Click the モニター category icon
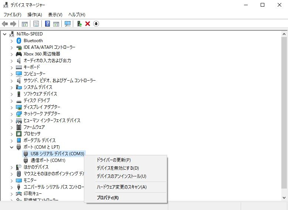This screenshot has height=210, width=288. point(19,180)
